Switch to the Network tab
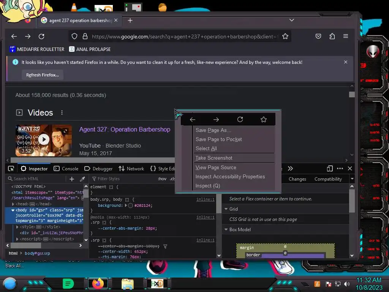 click(x=131, y=168)
